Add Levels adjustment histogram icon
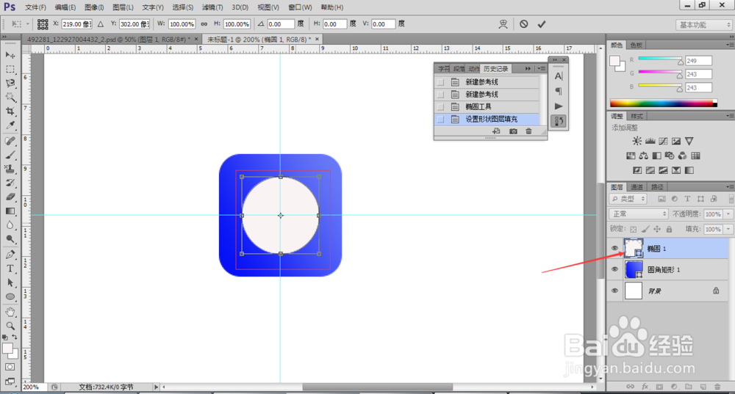735x394 pixels. (650, 141)
